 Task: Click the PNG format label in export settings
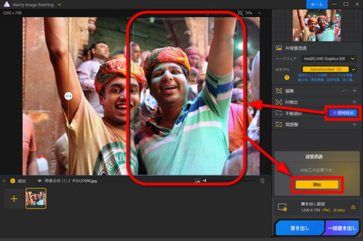coord(327,210)
